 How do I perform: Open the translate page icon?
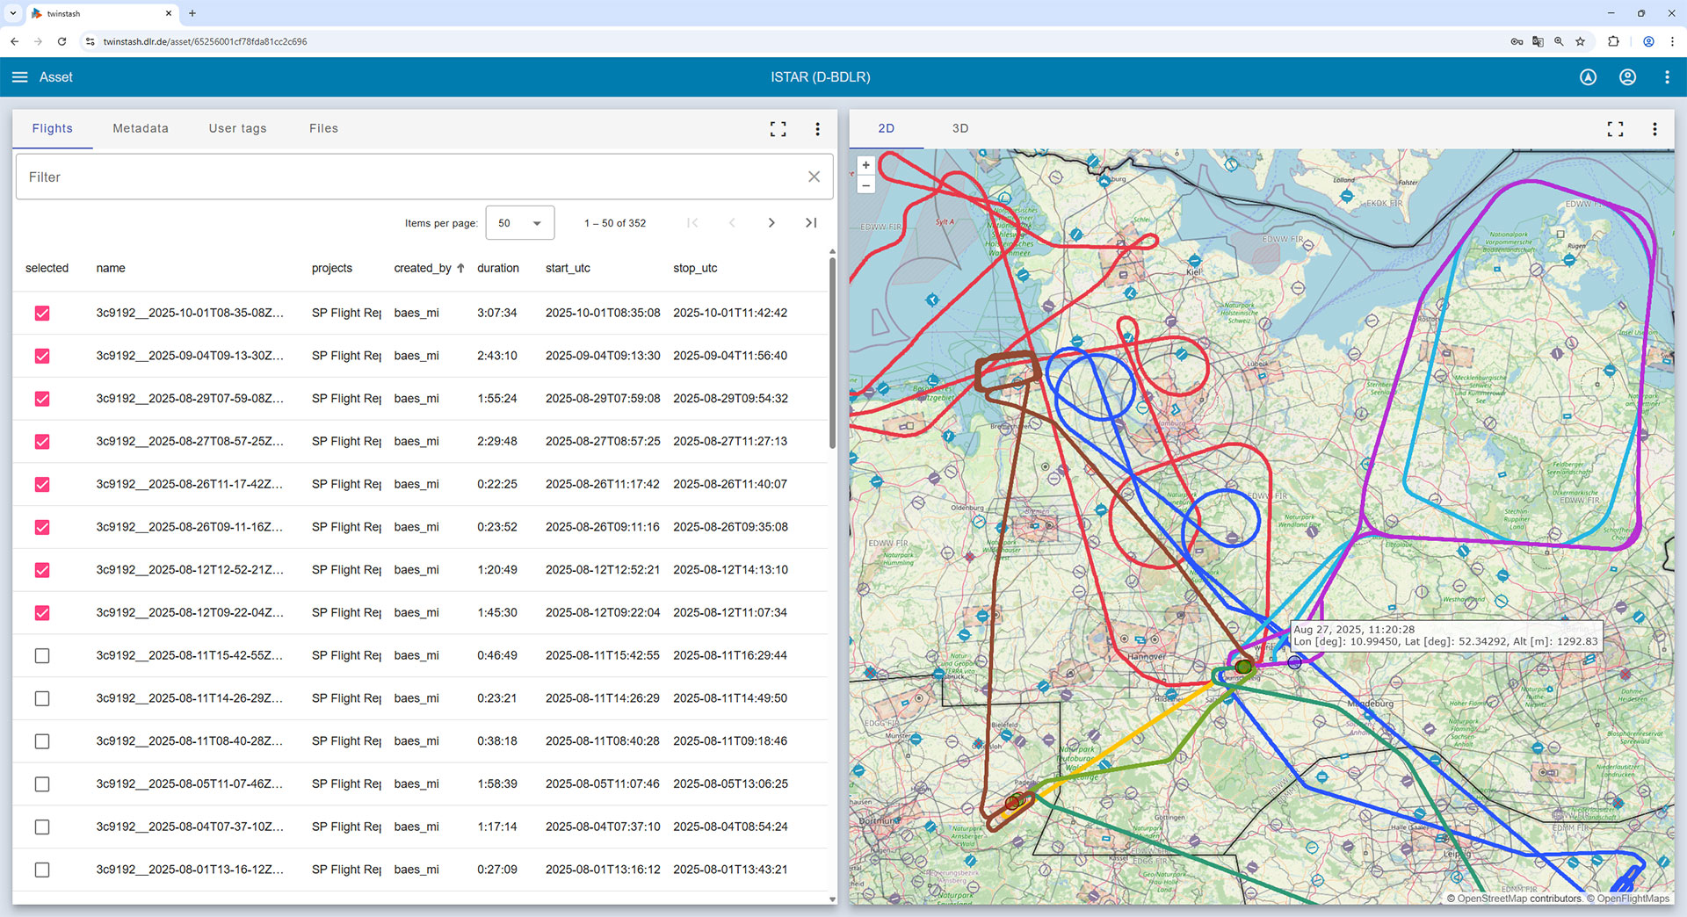tap(1538, 41)
